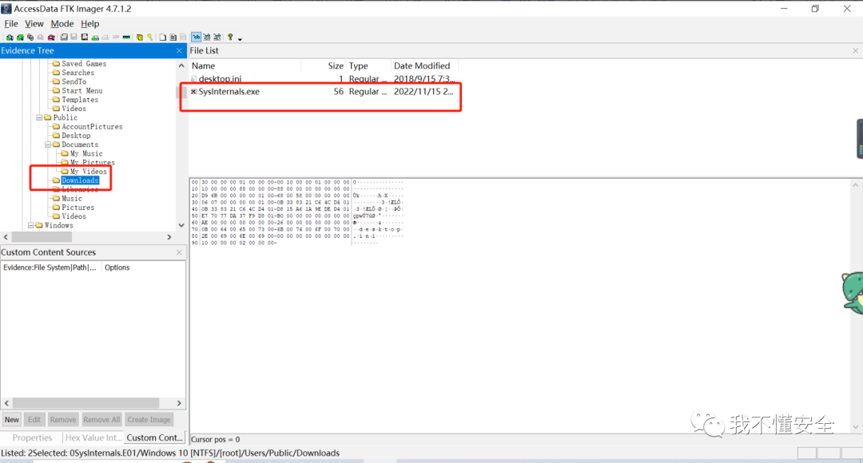Viewport: 863px width, 463px height.
Task: Click the green Capture Memory icon
Action: tap(126, 38)
